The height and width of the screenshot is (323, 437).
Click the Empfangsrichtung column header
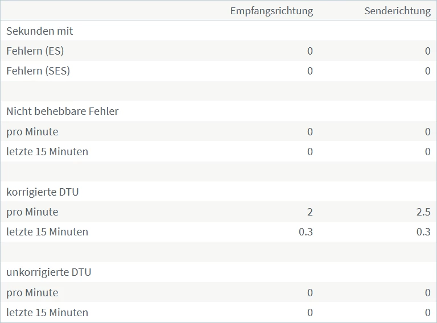pos(271,11)
